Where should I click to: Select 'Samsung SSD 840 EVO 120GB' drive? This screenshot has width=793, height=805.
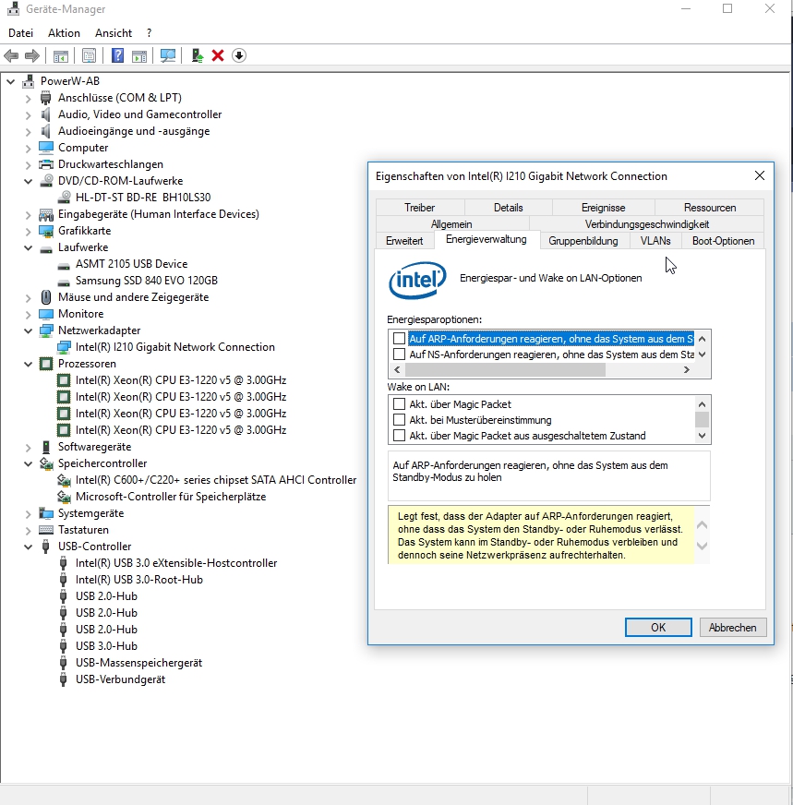click(147, 281)
